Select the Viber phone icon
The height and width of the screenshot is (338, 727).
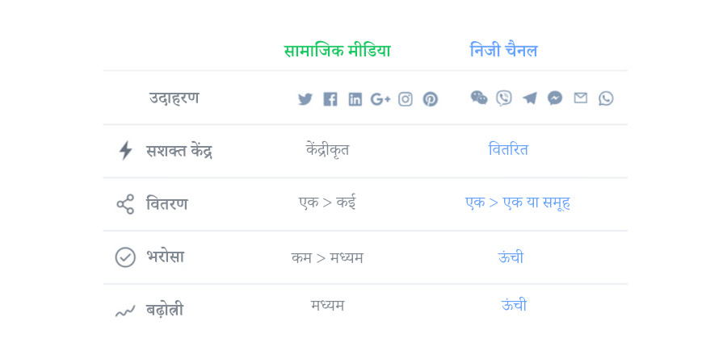[x=504, y=98]
